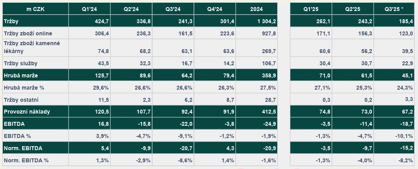Click the Q1'24 column header
Image resolution: width=418 pixels, height=169 pixels.
point(89,9)
